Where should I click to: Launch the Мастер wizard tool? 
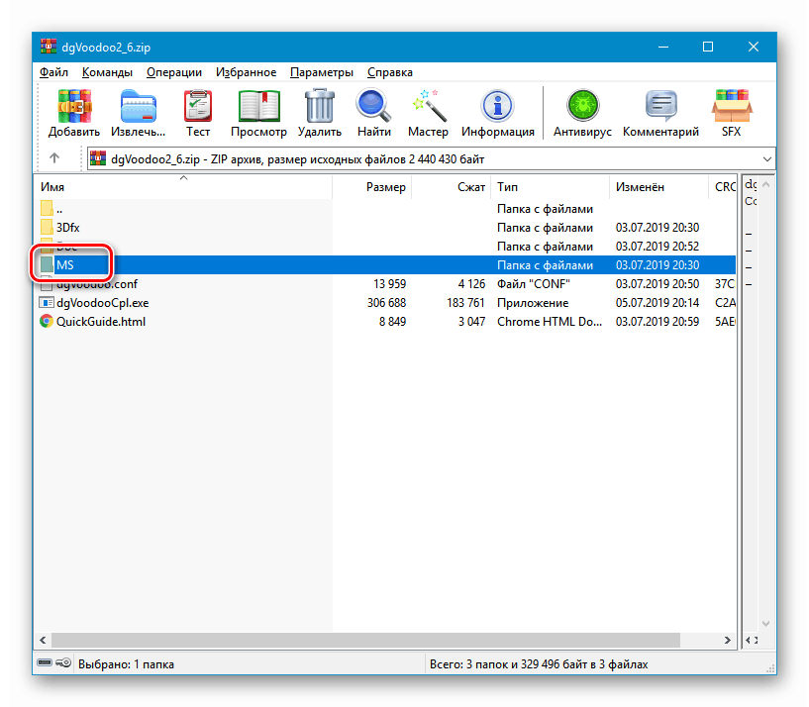428,113
